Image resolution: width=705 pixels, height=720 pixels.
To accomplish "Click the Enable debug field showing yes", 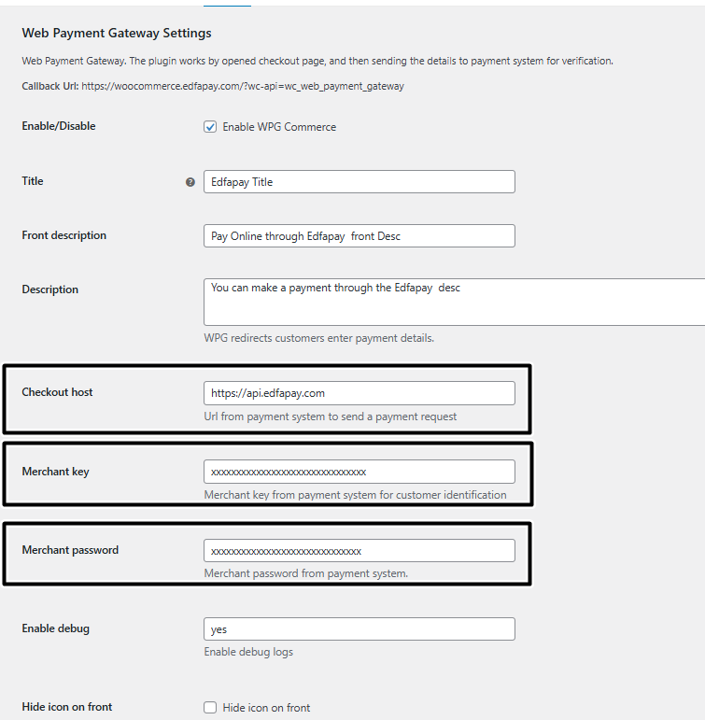I will click(360, 629).
